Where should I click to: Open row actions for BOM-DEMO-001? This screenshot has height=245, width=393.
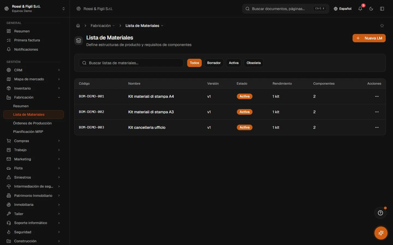click(377, 96)
